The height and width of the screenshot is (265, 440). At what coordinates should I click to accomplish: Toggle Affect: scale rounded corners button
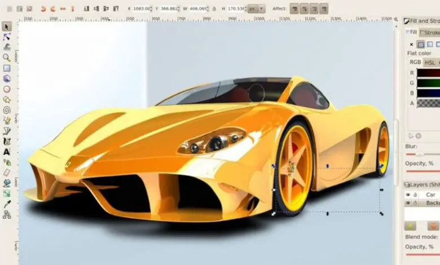304,9
